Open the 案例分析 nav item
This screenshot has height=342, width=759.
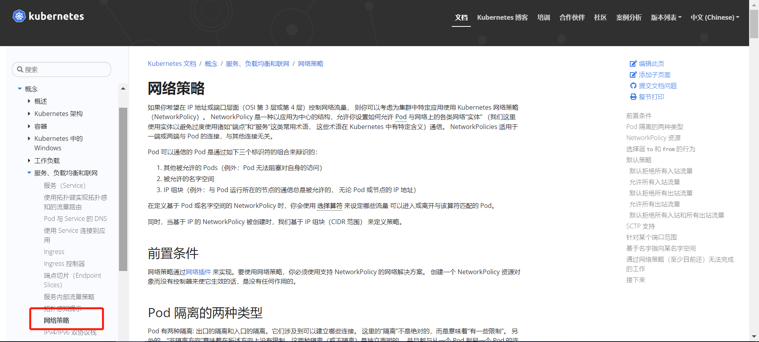[629, 17]
